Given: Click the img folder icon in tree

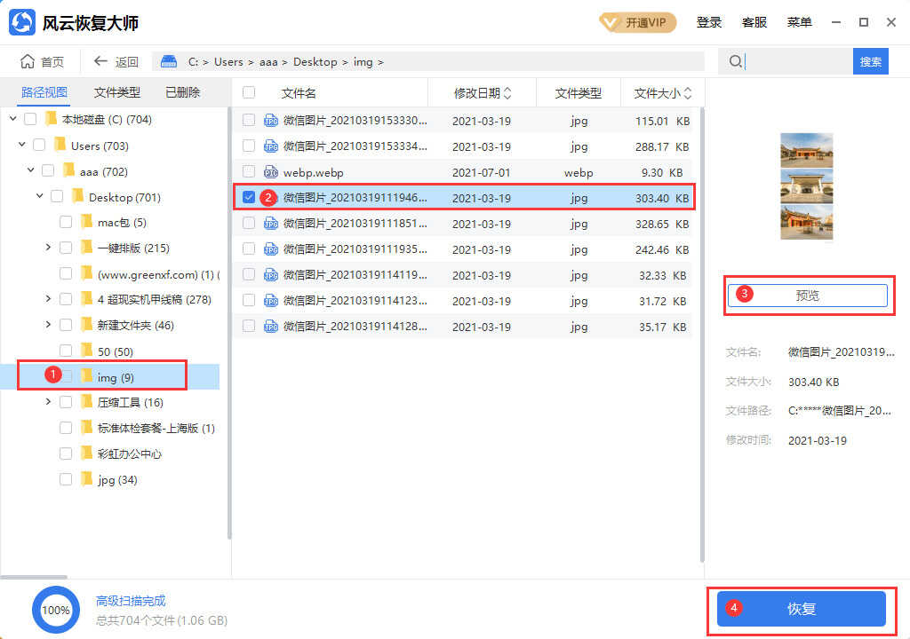Looking at the screenshot, I should click(87, 377).
